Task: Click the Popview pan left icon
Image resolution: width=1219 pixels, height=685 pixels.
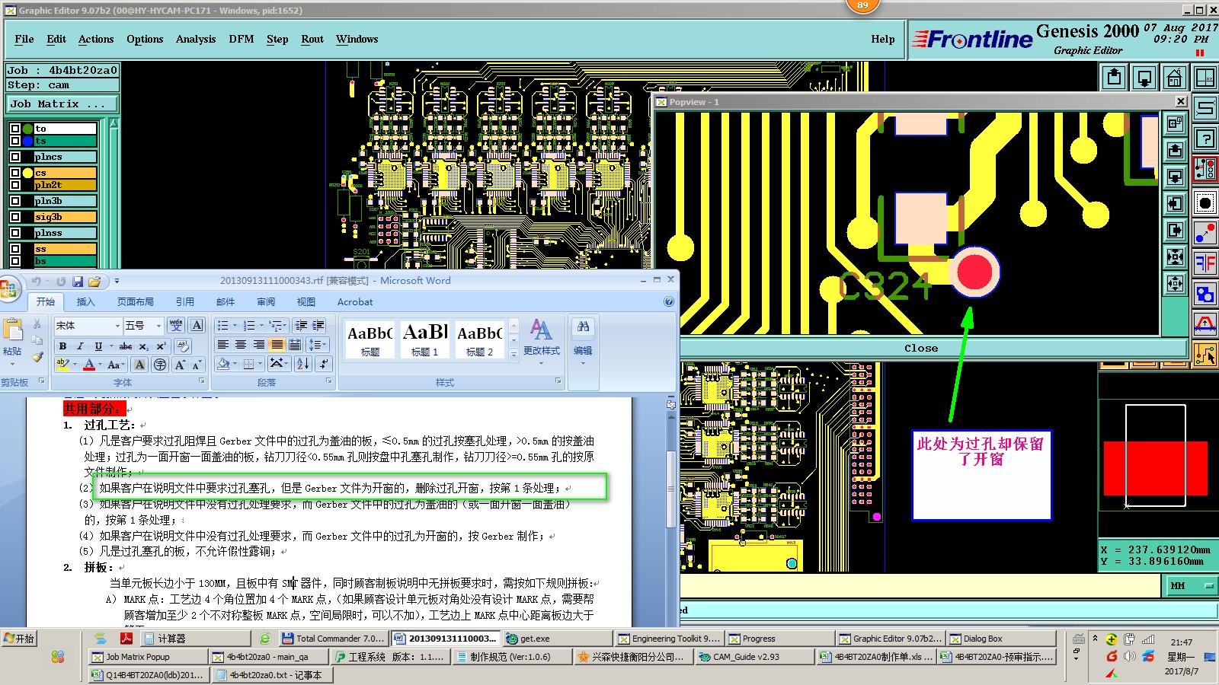Action: (1175, 203)
